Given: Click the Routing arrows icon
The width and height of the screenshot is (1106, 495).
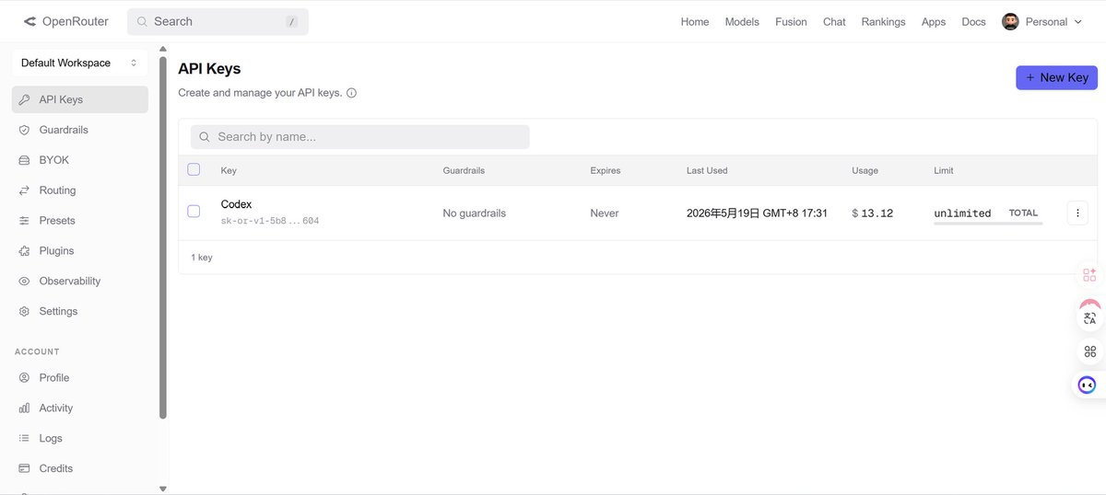Looking at the screenshot, I should tap(24, 190).
